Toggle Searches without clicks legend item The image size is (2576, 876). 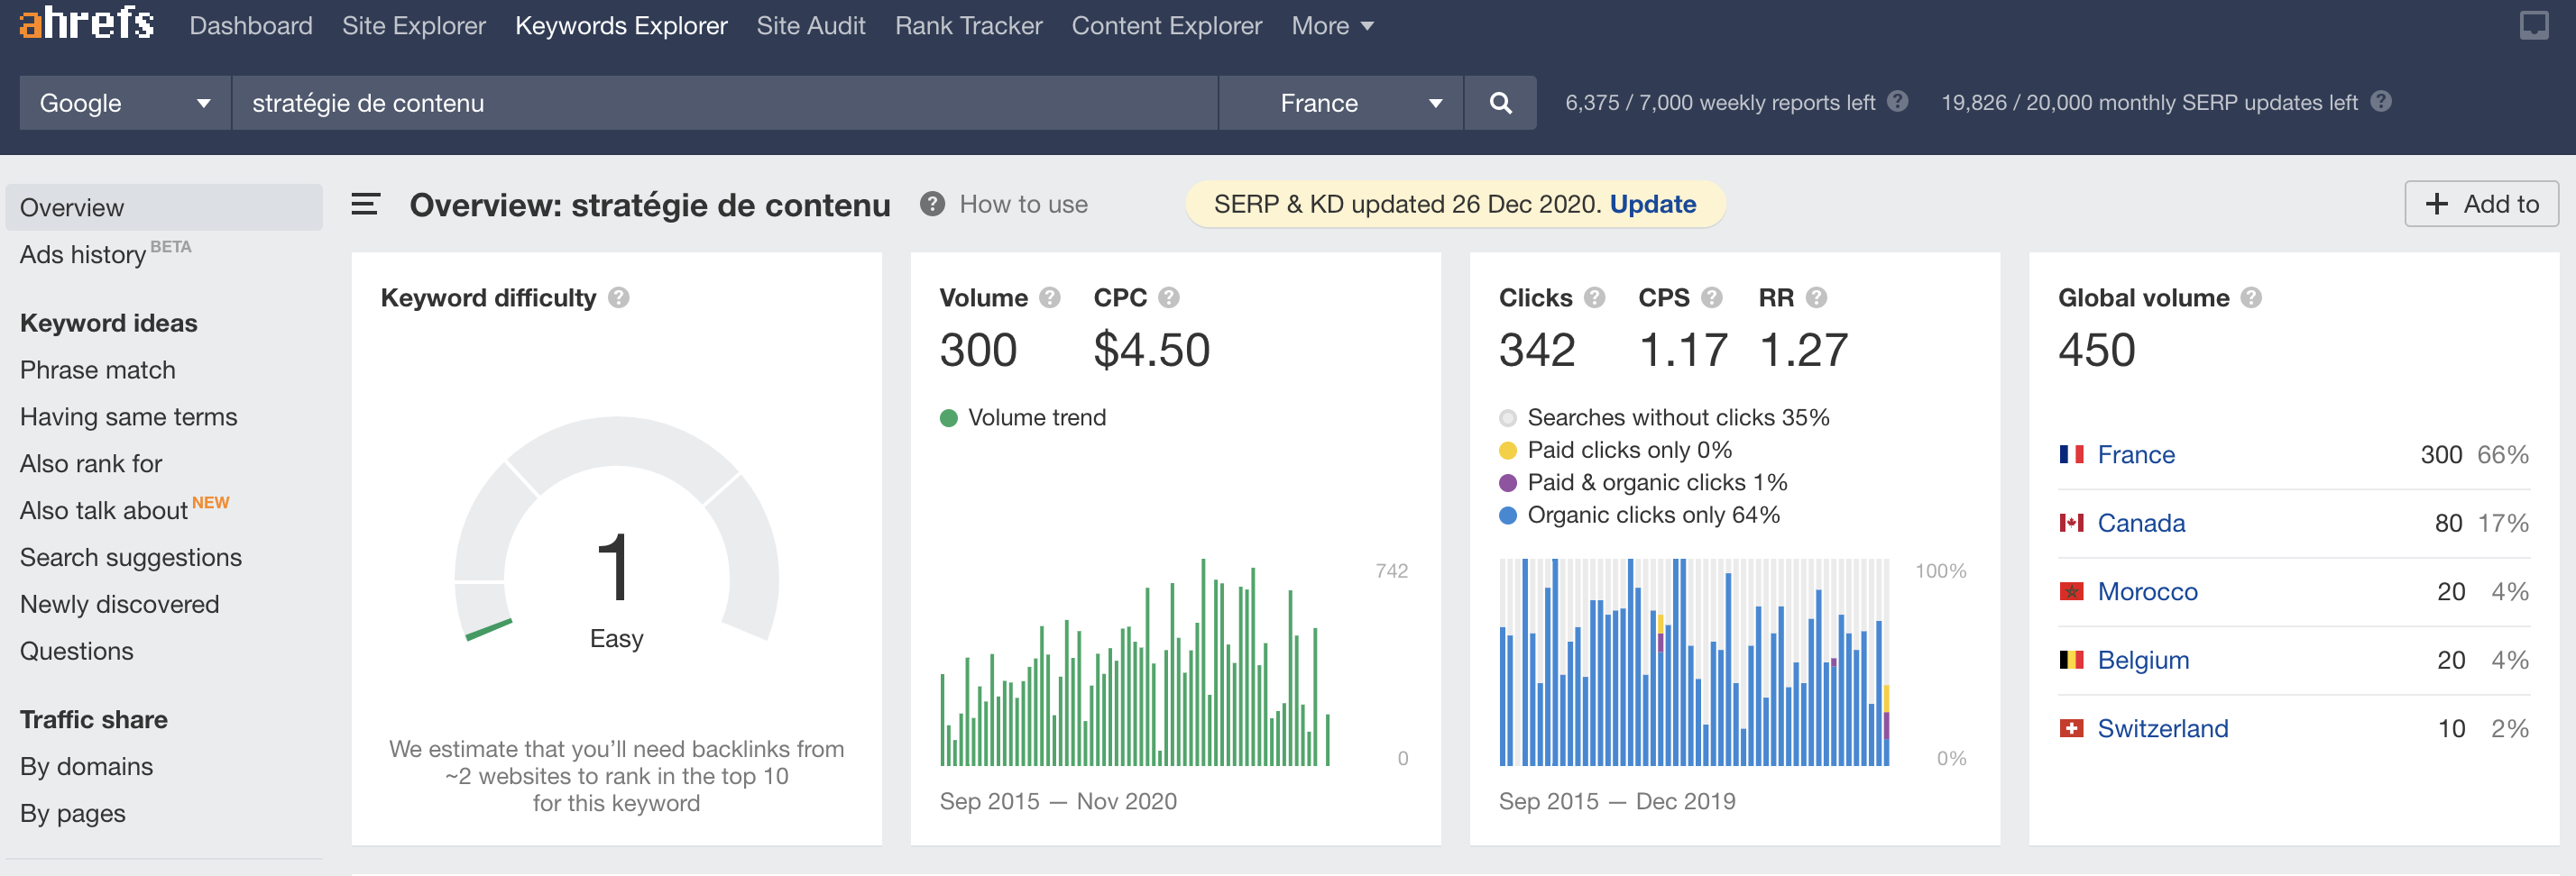click(x=1664, y=417)
